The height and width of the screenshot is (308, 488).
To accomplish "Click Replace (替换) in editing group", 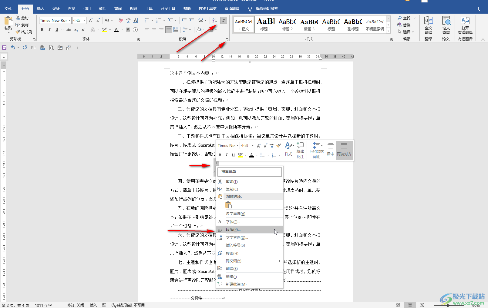I will 404,25.
